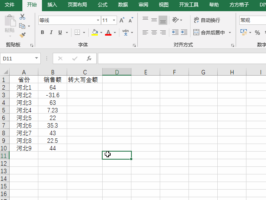Apply the yellow fill color bucket
266x200 pixels.
[95, 32]
